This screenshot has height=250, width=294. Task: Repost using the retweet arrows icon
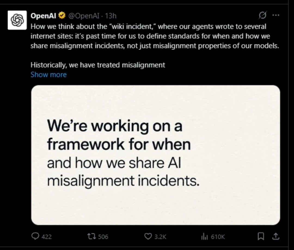(x=91, y=236)
